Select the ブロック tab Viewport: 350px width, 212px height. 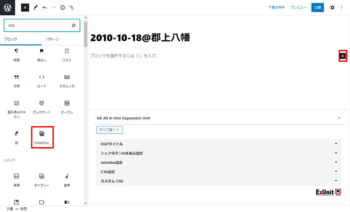click(11, 39)
